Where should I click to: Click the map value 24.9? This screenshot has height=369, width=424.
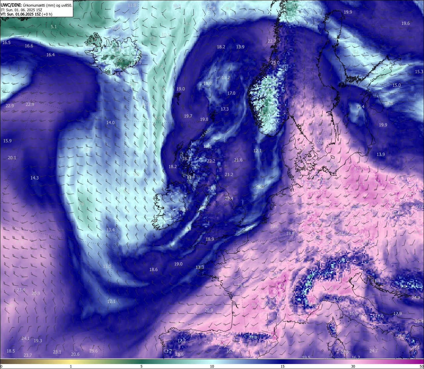(416, 298)
